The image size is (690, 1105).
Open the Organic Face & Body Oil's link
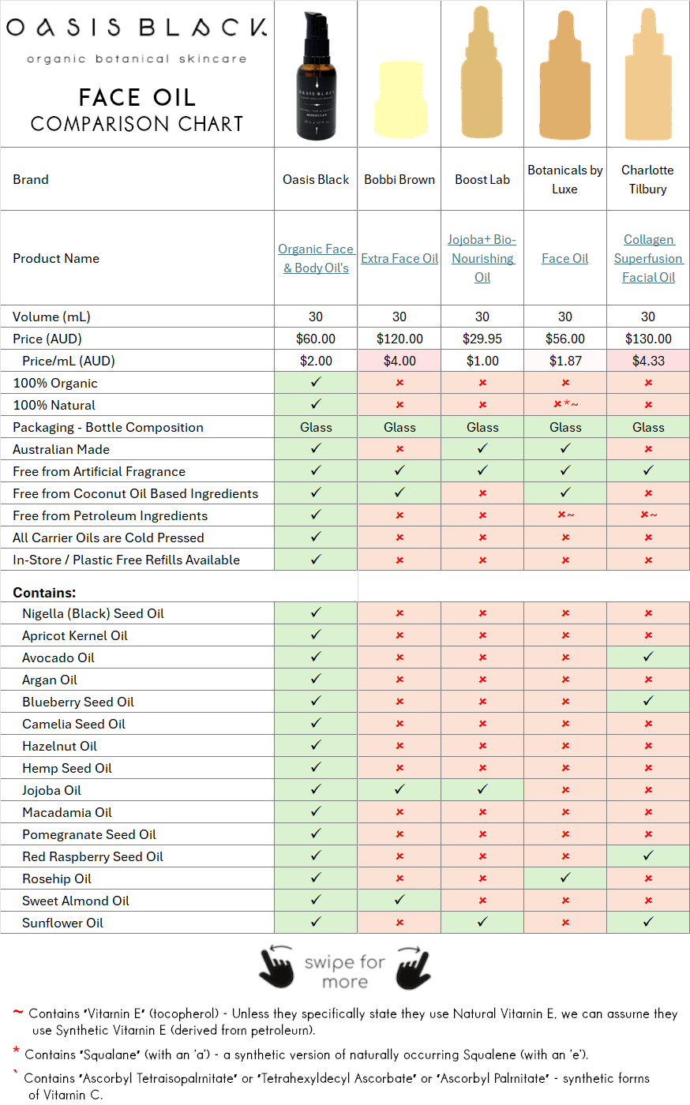click(x=316, y=258)
